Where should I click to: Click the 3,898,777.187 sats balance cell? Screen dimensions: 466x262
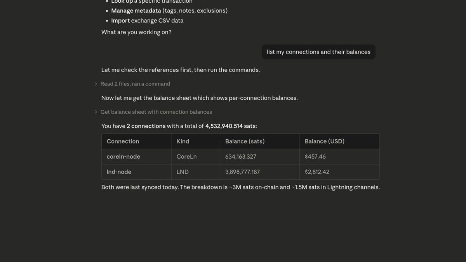(x=260, y=172)
